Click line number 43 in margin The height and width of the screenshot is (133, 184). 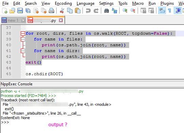pos(9,62)
